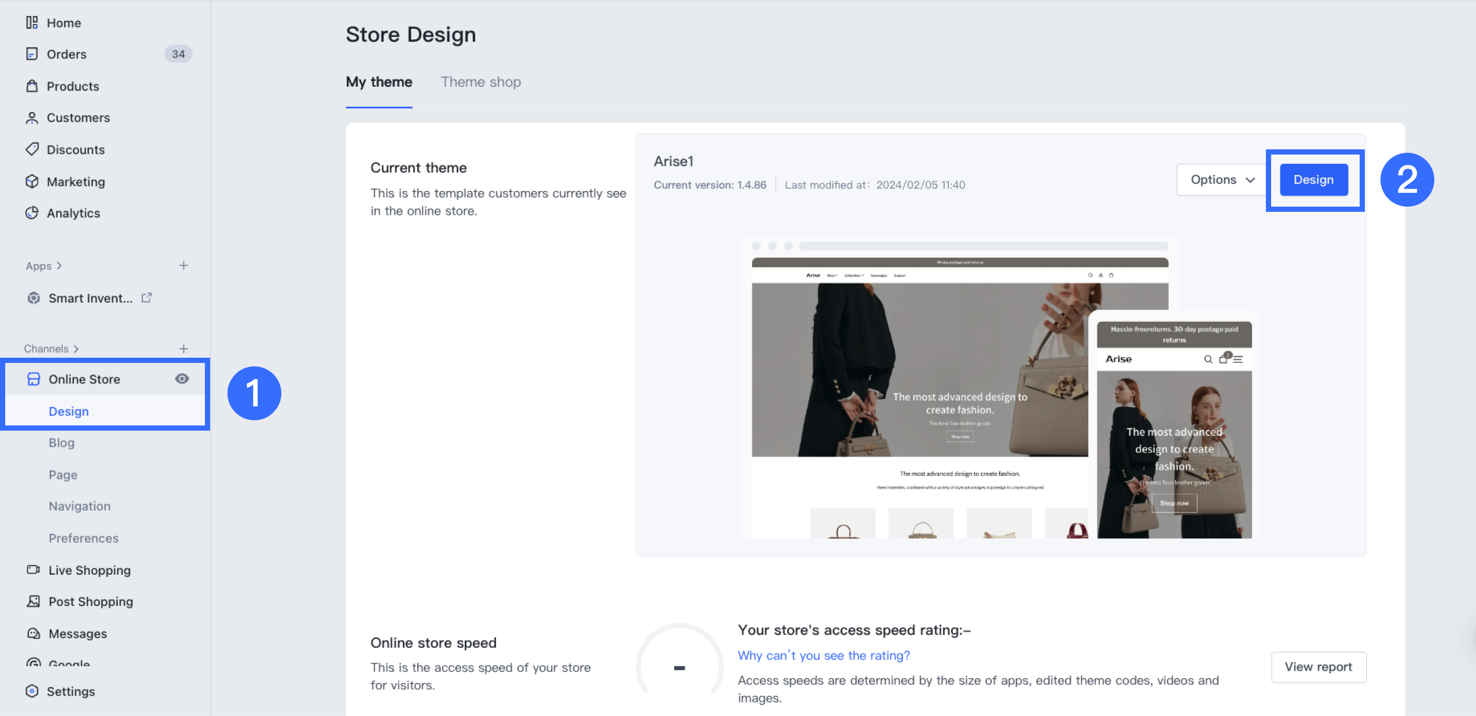1476x716 pixels.
Task: Click the Online Store eye icon
Action: pyautogui.click(x=182, y=379)
